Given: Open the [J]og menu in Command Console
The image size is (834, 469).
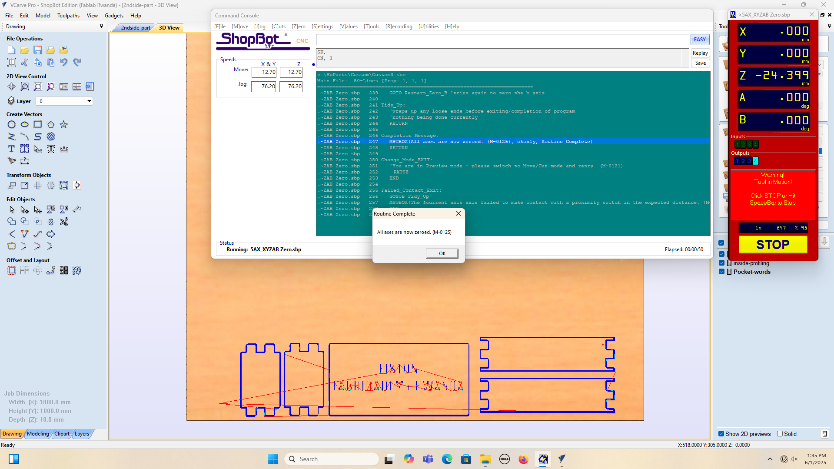Looking at the screenshot, I should point(260,27).
